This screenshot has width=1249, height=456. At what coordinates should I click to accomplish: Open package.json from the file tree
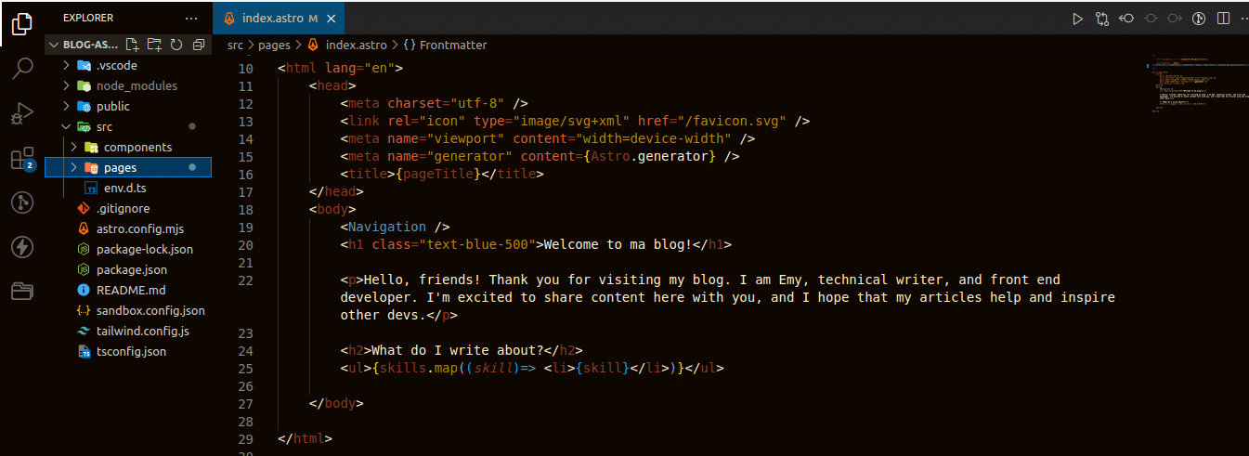tap(131, 269)
